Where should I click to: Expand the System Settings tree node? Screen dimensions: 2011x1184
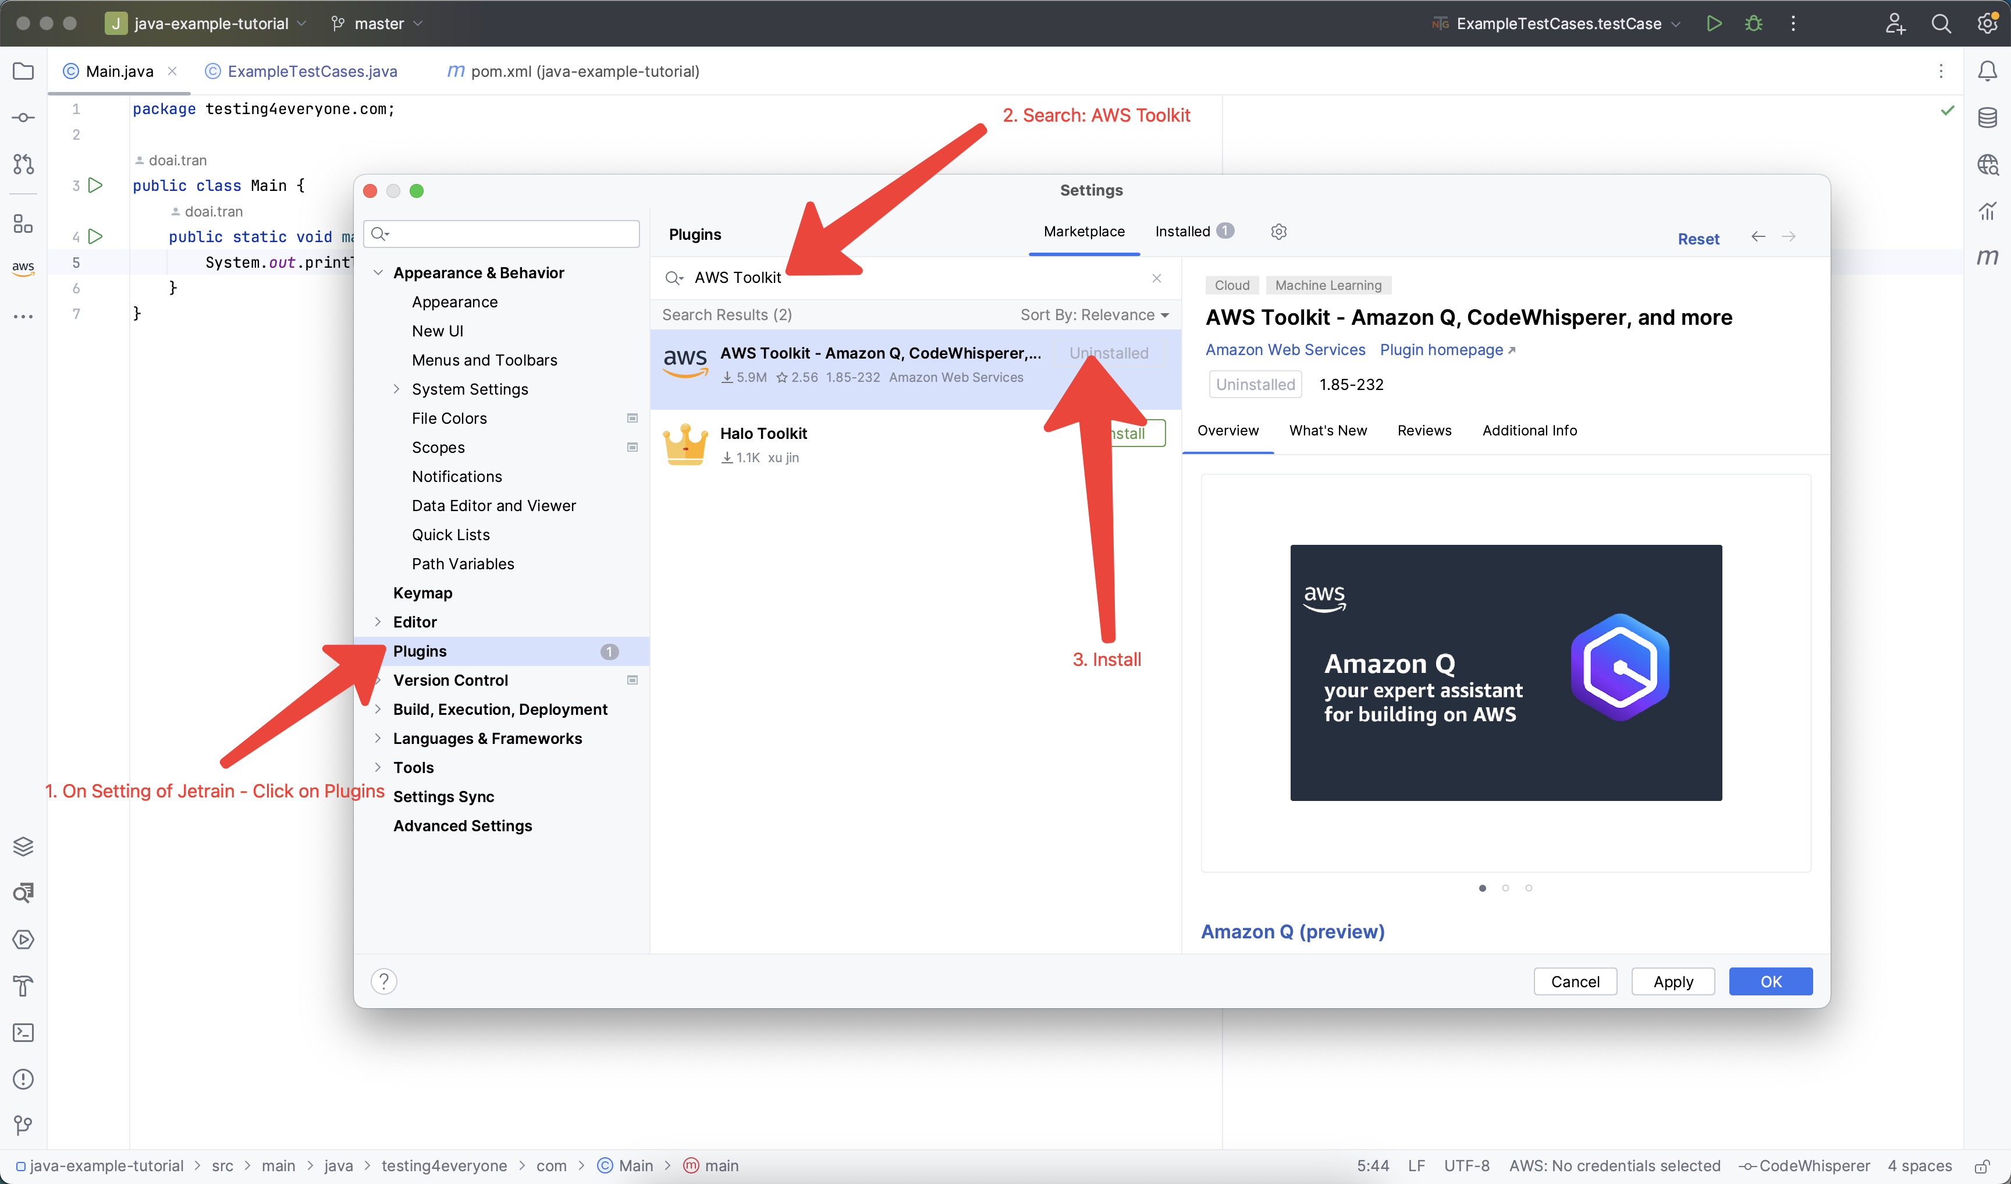pos(397,389)
